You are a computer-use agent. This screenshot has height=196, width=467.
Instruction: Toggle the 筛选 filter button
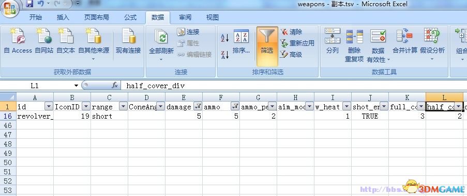click(x=267, y=46)
